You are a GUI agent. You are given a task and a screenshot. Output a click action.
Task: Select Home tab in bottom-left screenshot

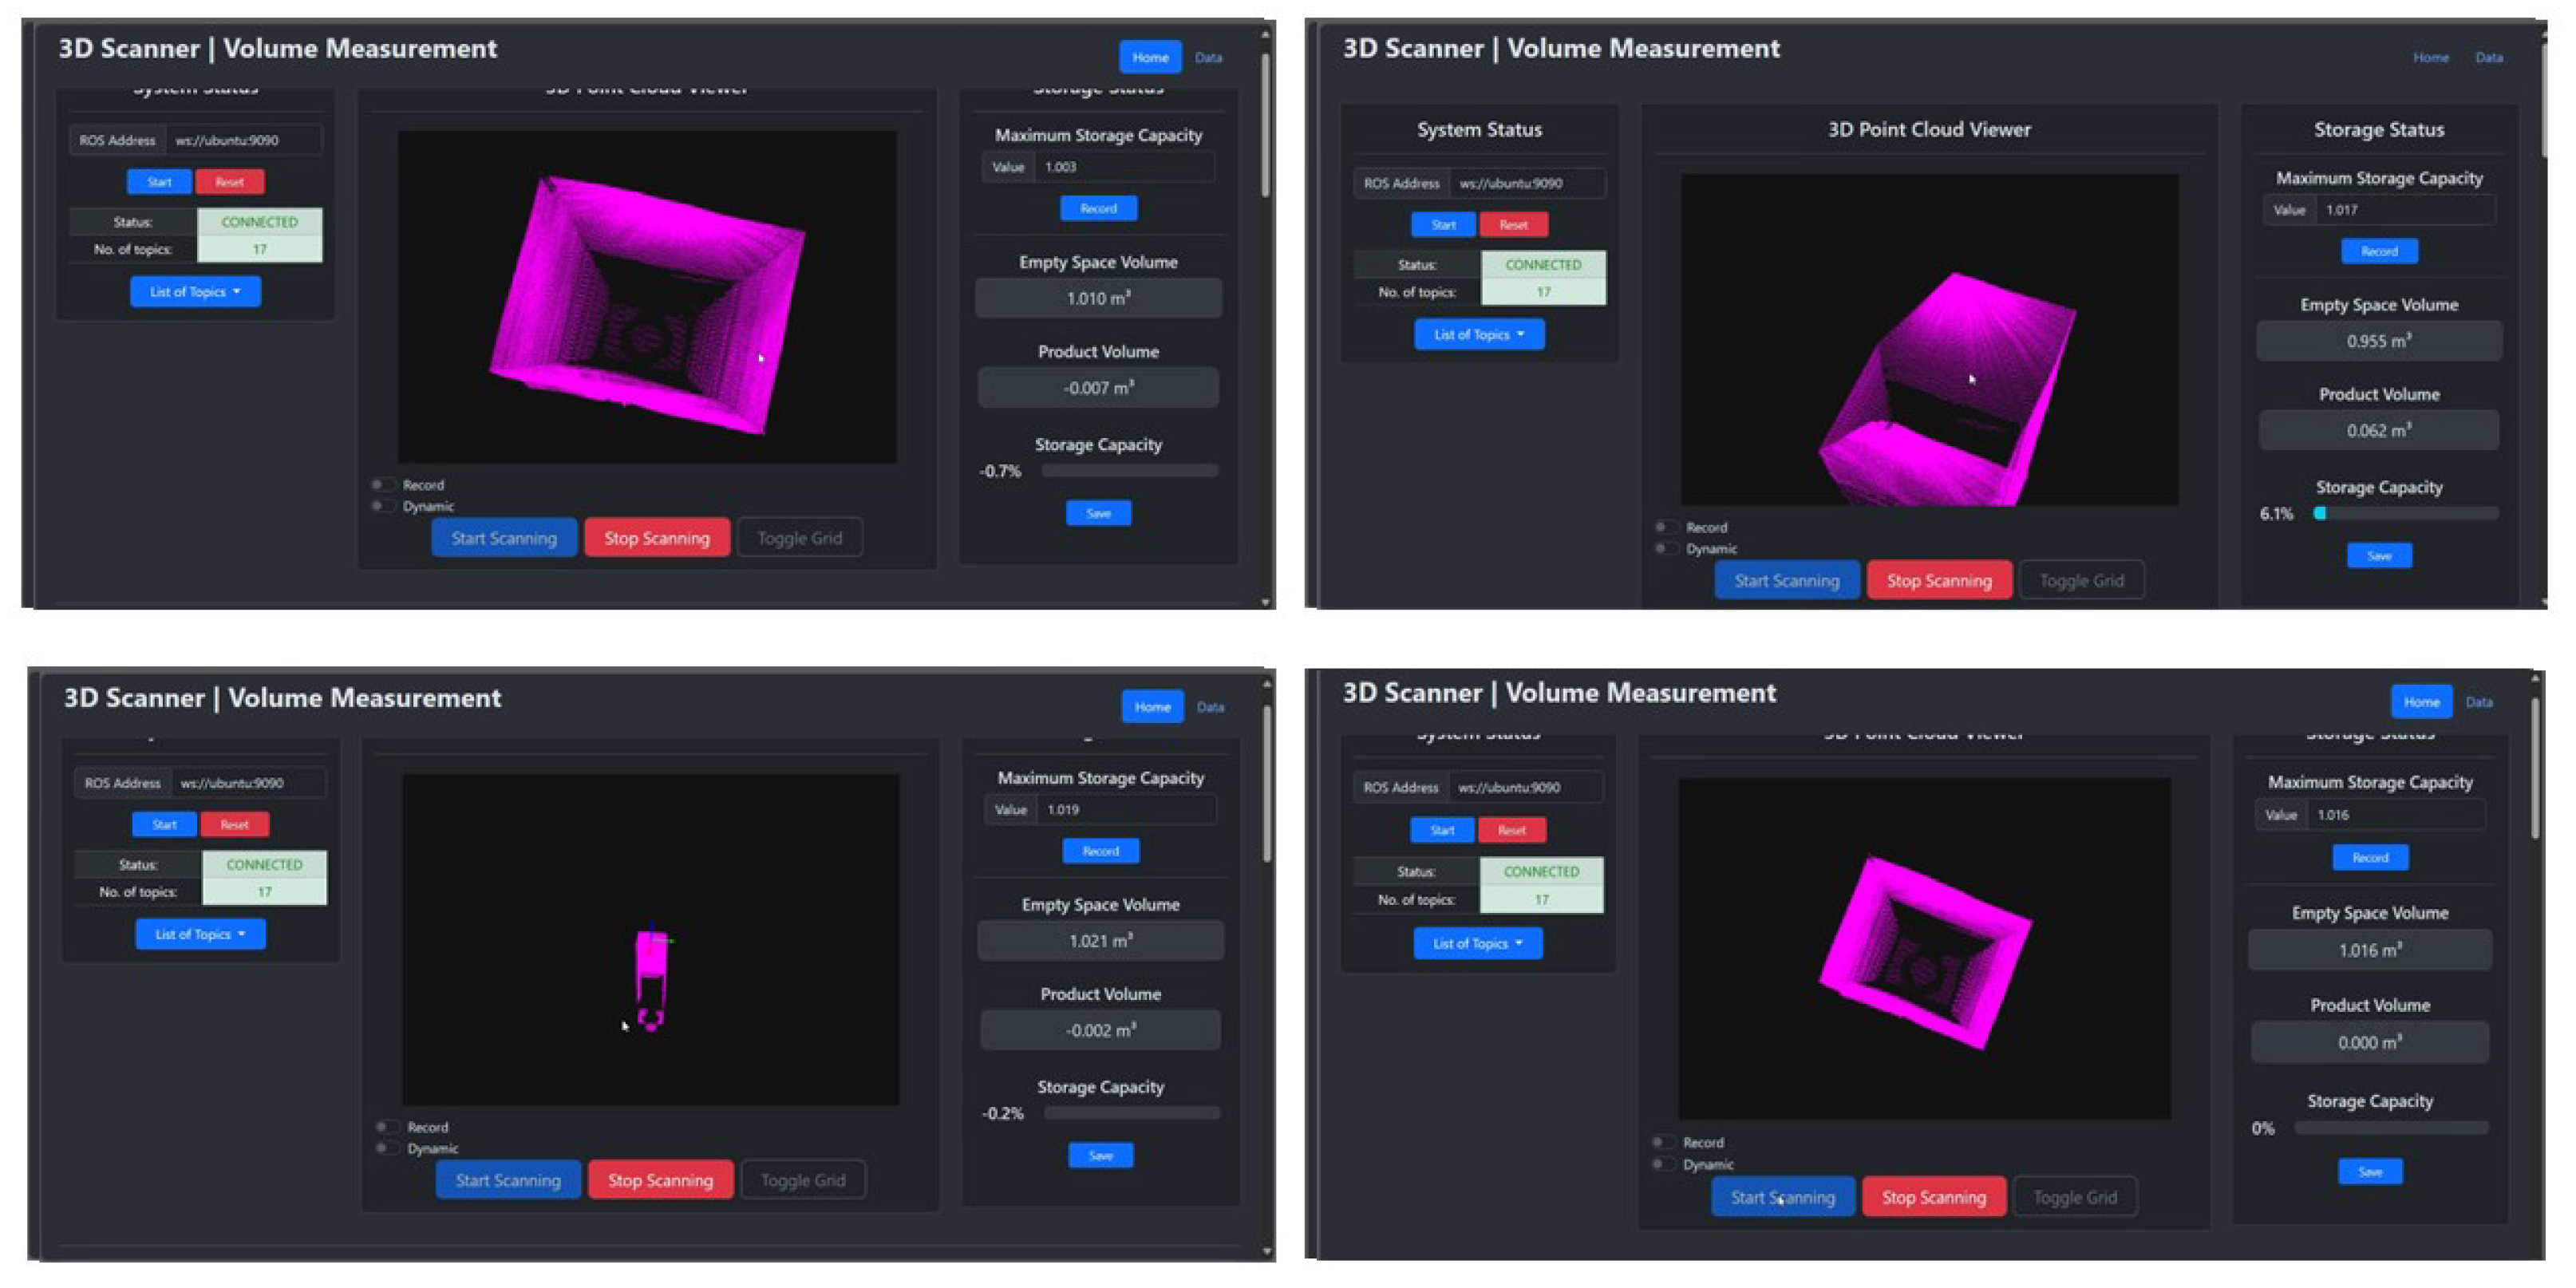tap(1152, 707)
